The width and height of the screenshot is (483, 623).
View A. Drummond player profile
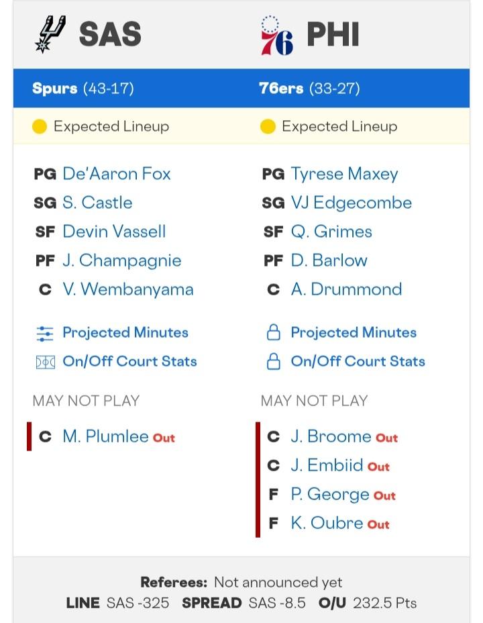click(346, 289)
